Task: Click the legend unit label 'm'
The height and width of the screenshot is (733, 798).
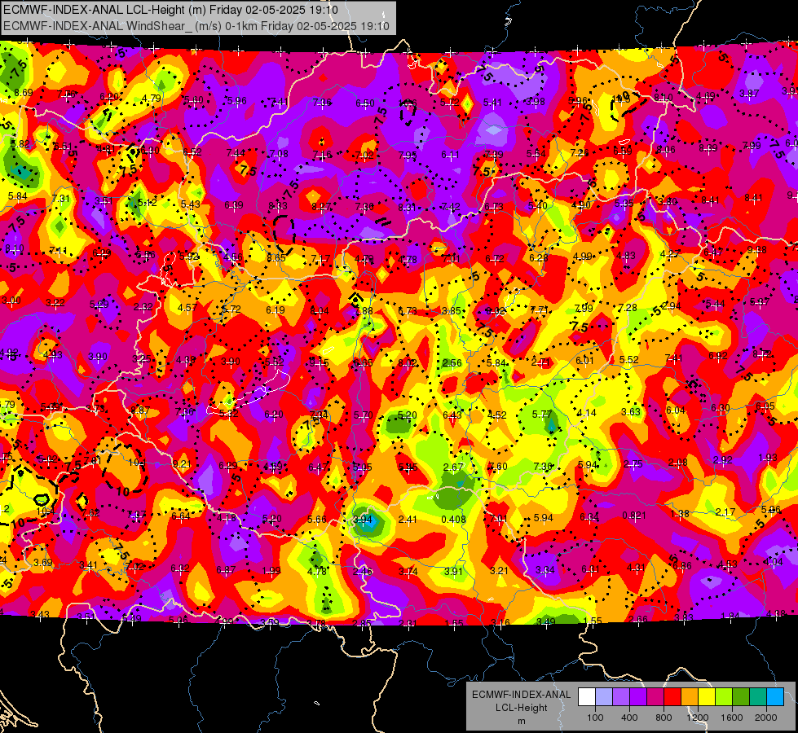Action: coord(522,721)
